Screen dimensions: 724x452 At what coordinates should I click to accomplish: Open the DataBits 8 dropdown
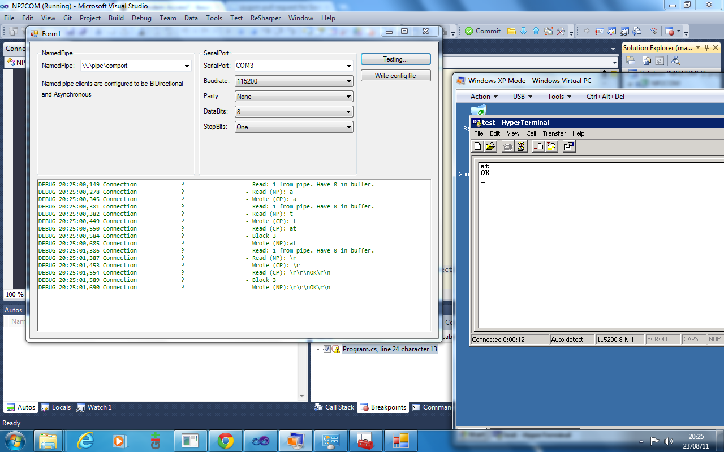(349, 112)
